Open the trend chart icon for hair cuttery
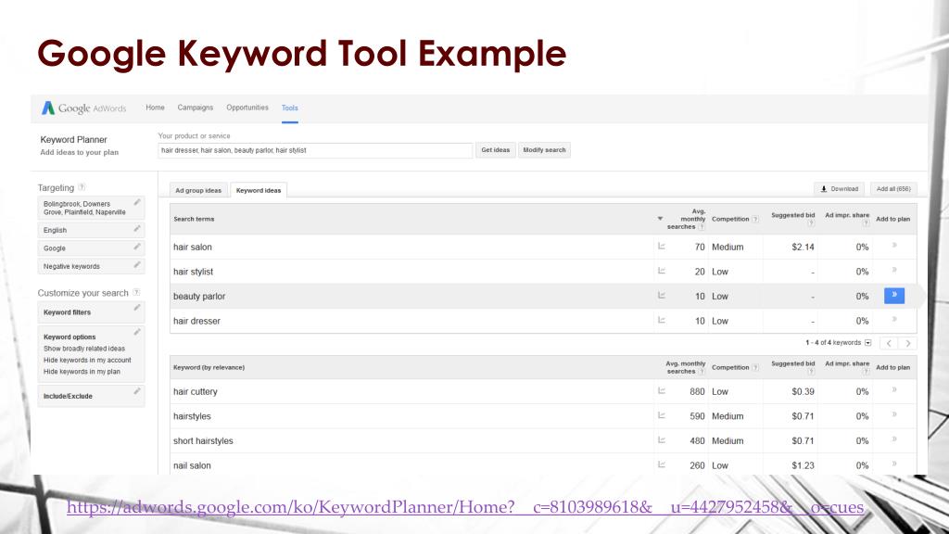 pyautogui.click(x=662, y=391)
